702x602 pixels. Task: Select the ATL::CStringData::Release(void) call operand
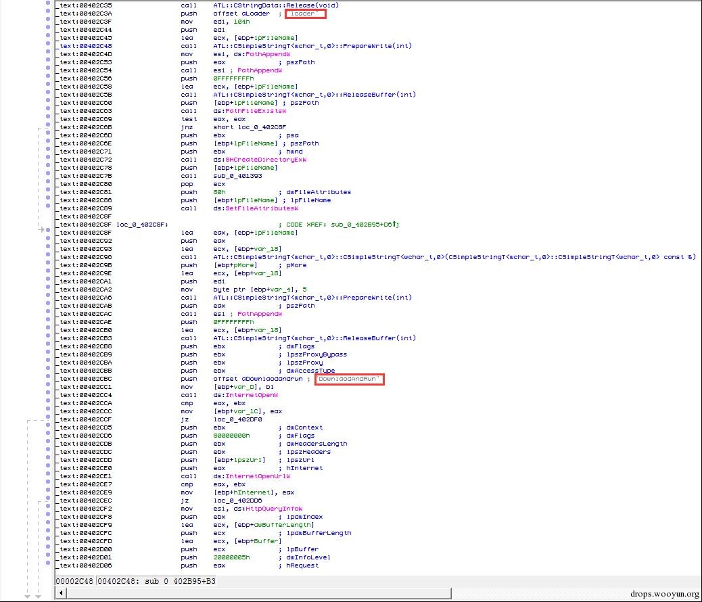276,5
